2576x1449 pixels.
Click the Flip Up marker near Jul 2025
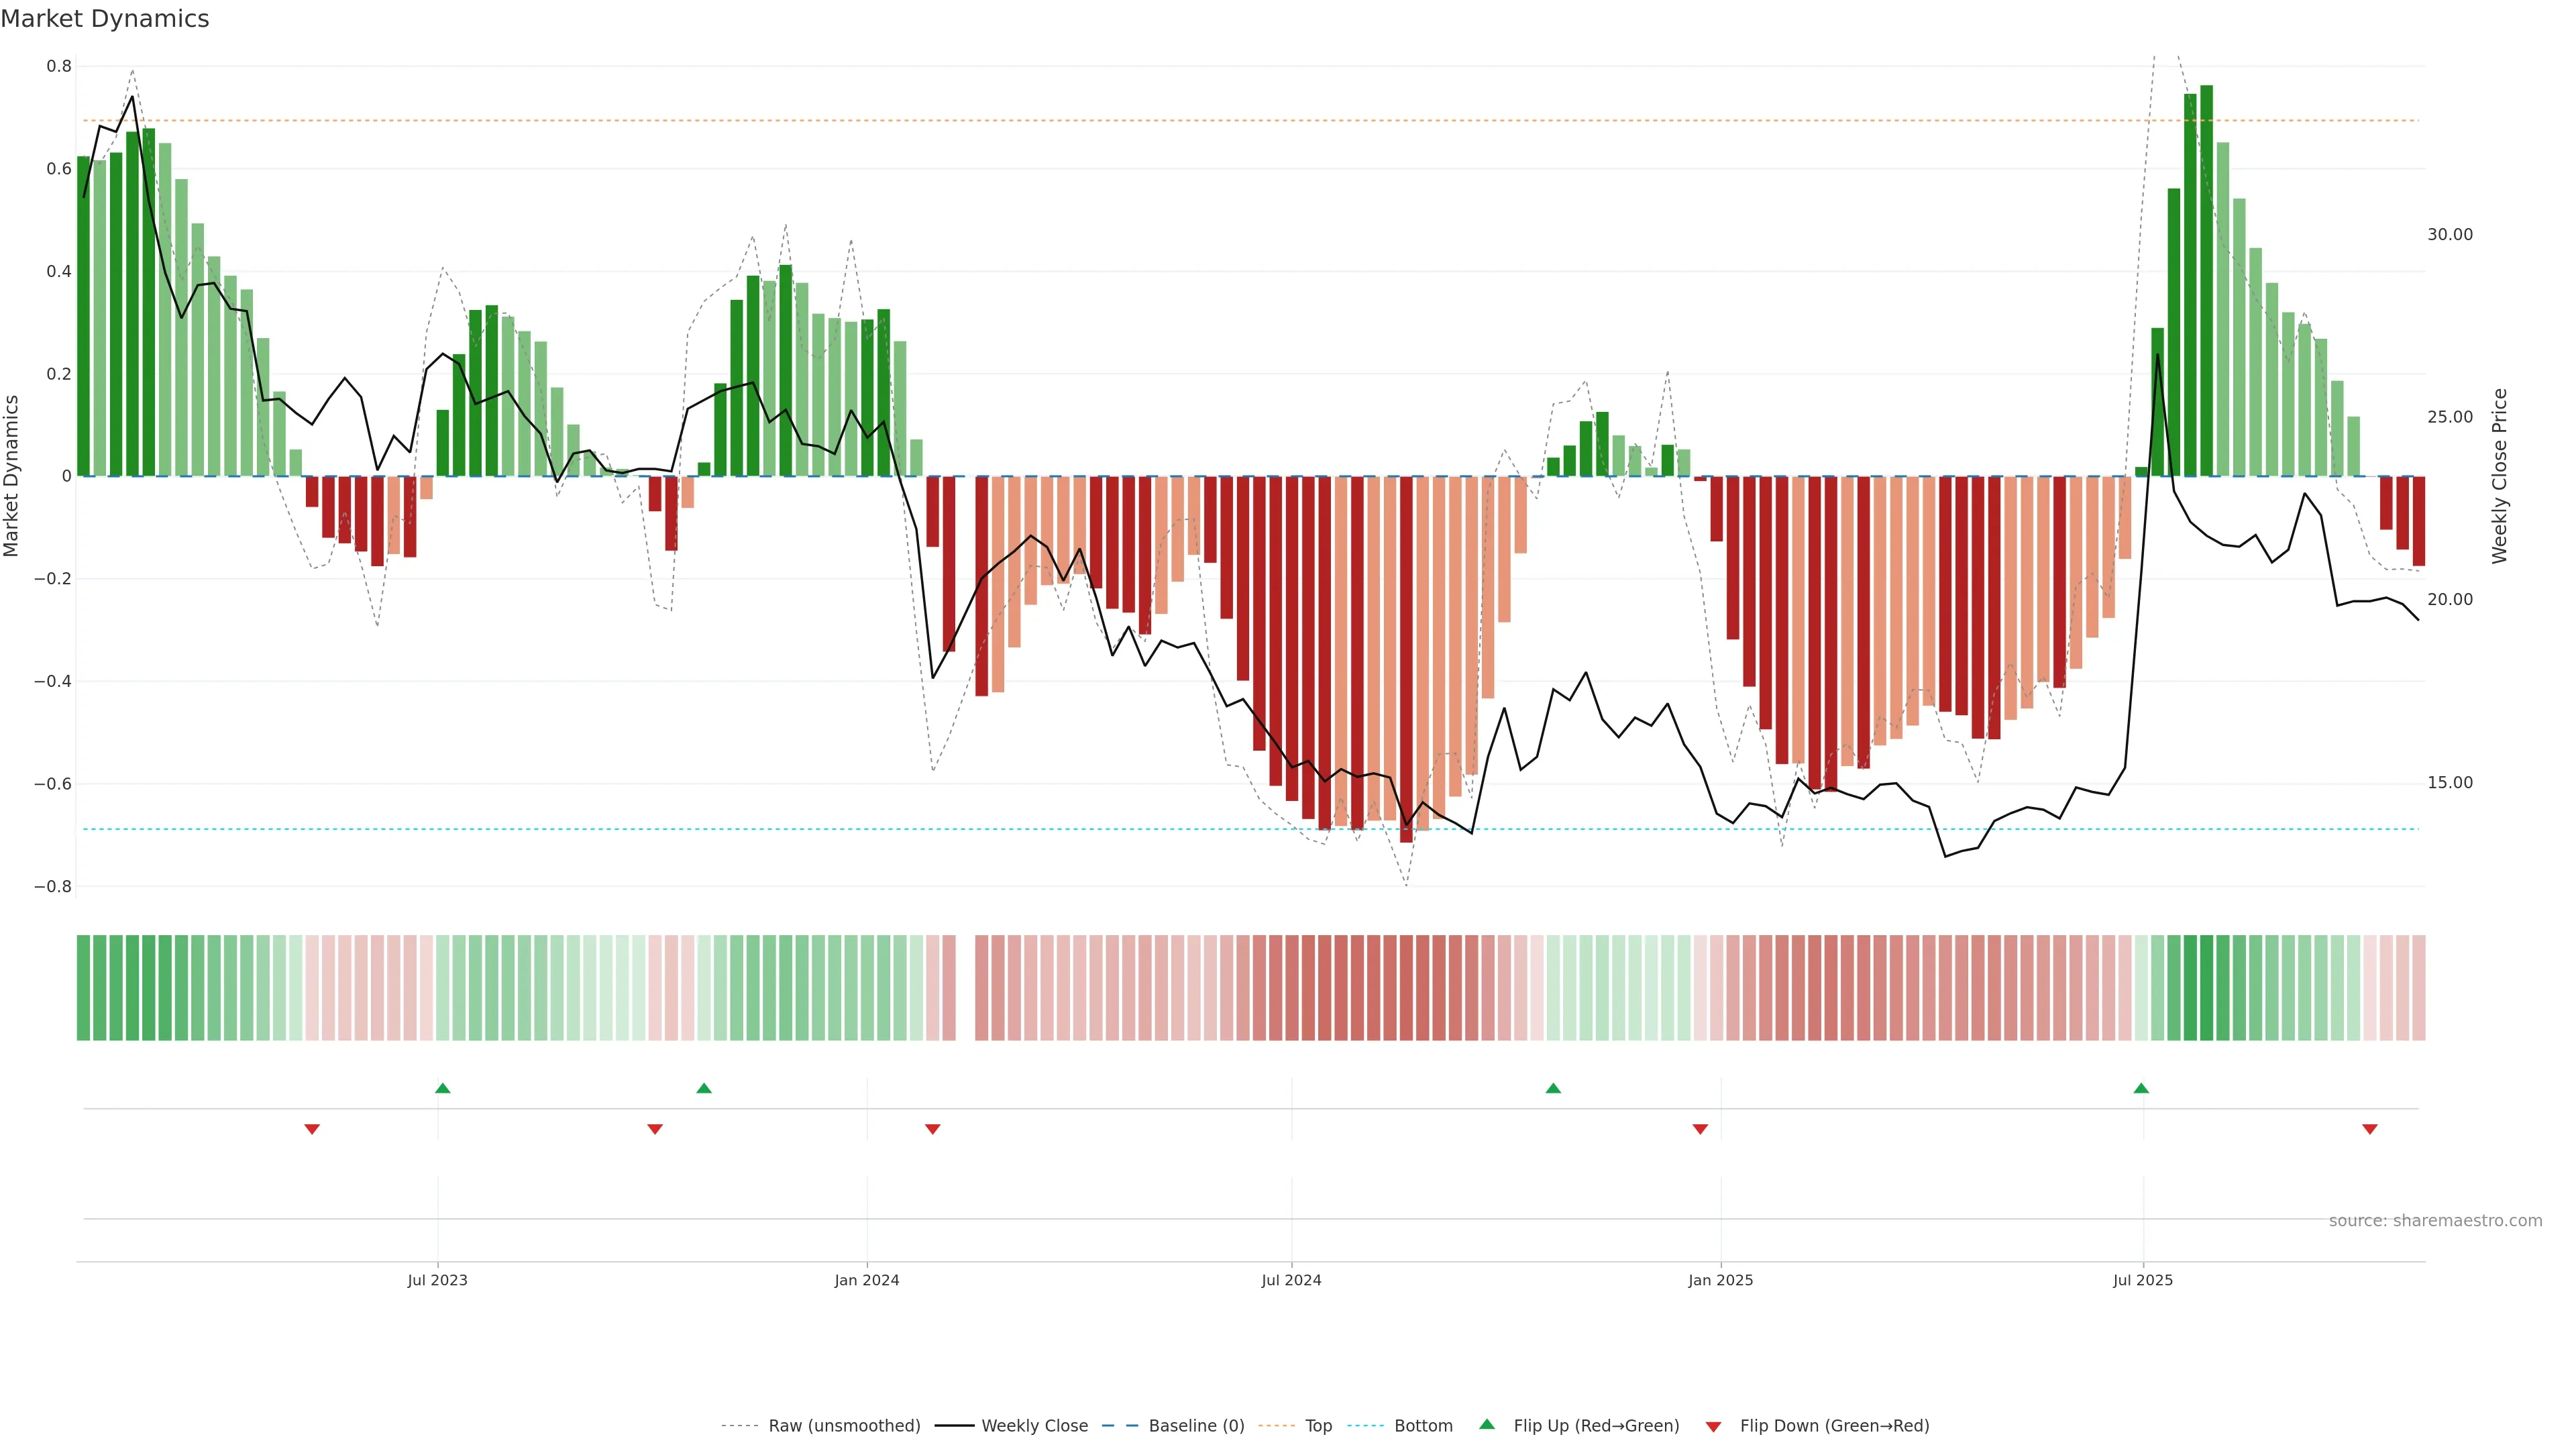coord(2141,1088)
